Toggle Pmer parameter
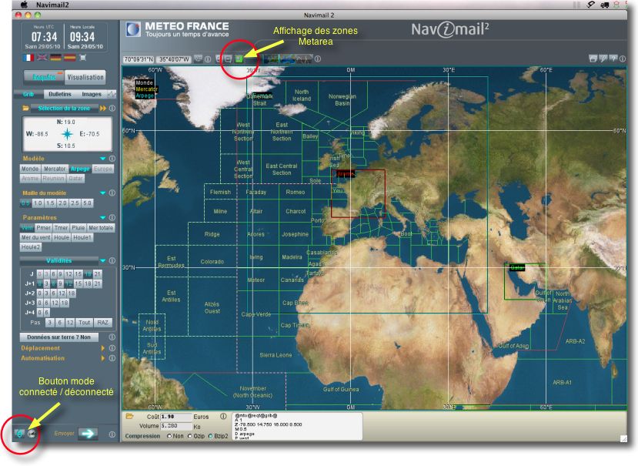638x466 pixels. click(x=44, y=228)
